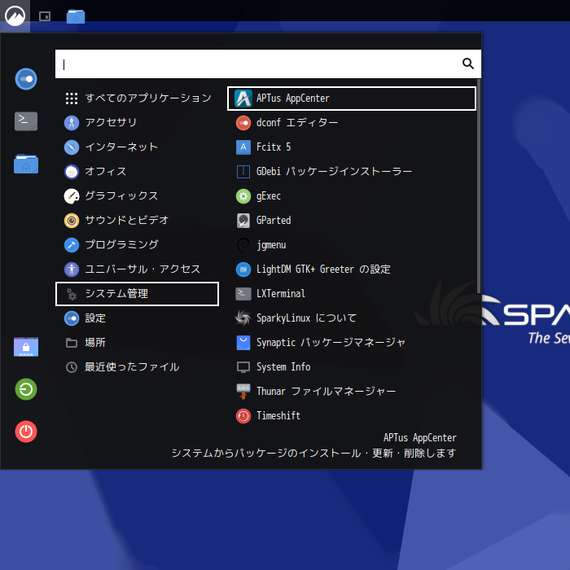Click the green logout icon
The height and width of the screenshot is (570, 570).
(x=26, y=389)
